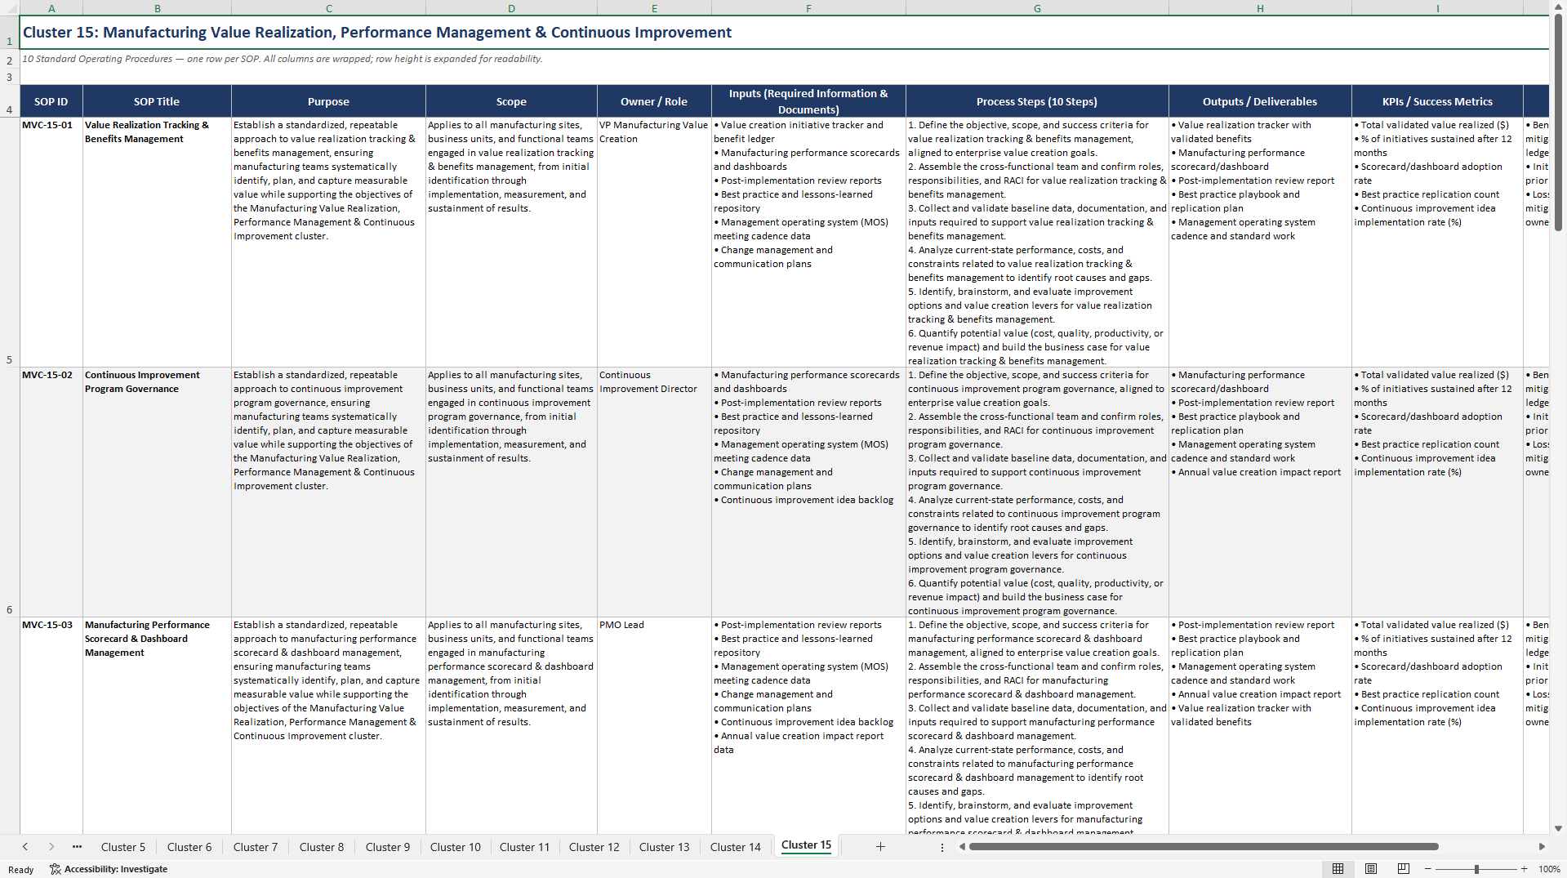
Task: Select column A header
Action: pyautogui.click(x=51, y=8)
